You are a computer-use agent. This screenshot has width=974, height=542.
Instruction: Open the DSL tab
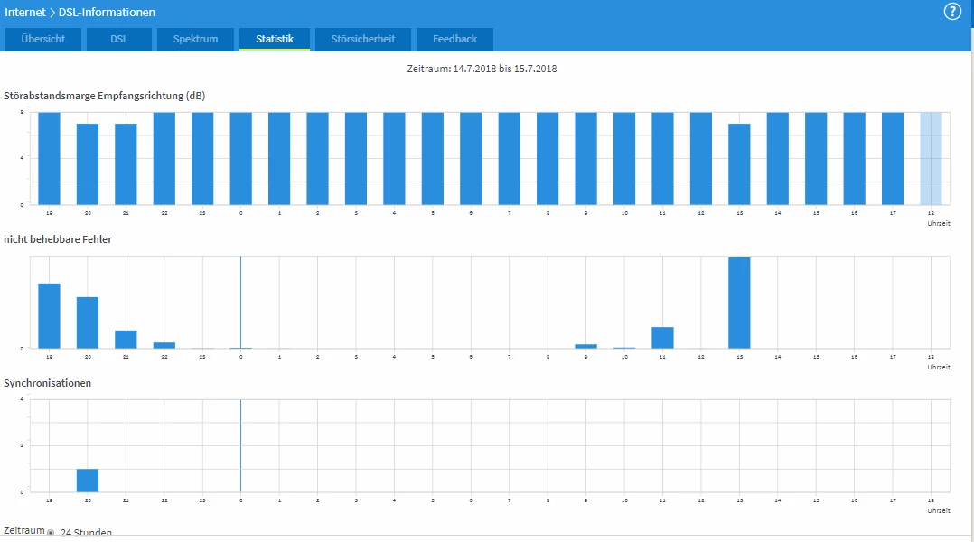[119, 39]
